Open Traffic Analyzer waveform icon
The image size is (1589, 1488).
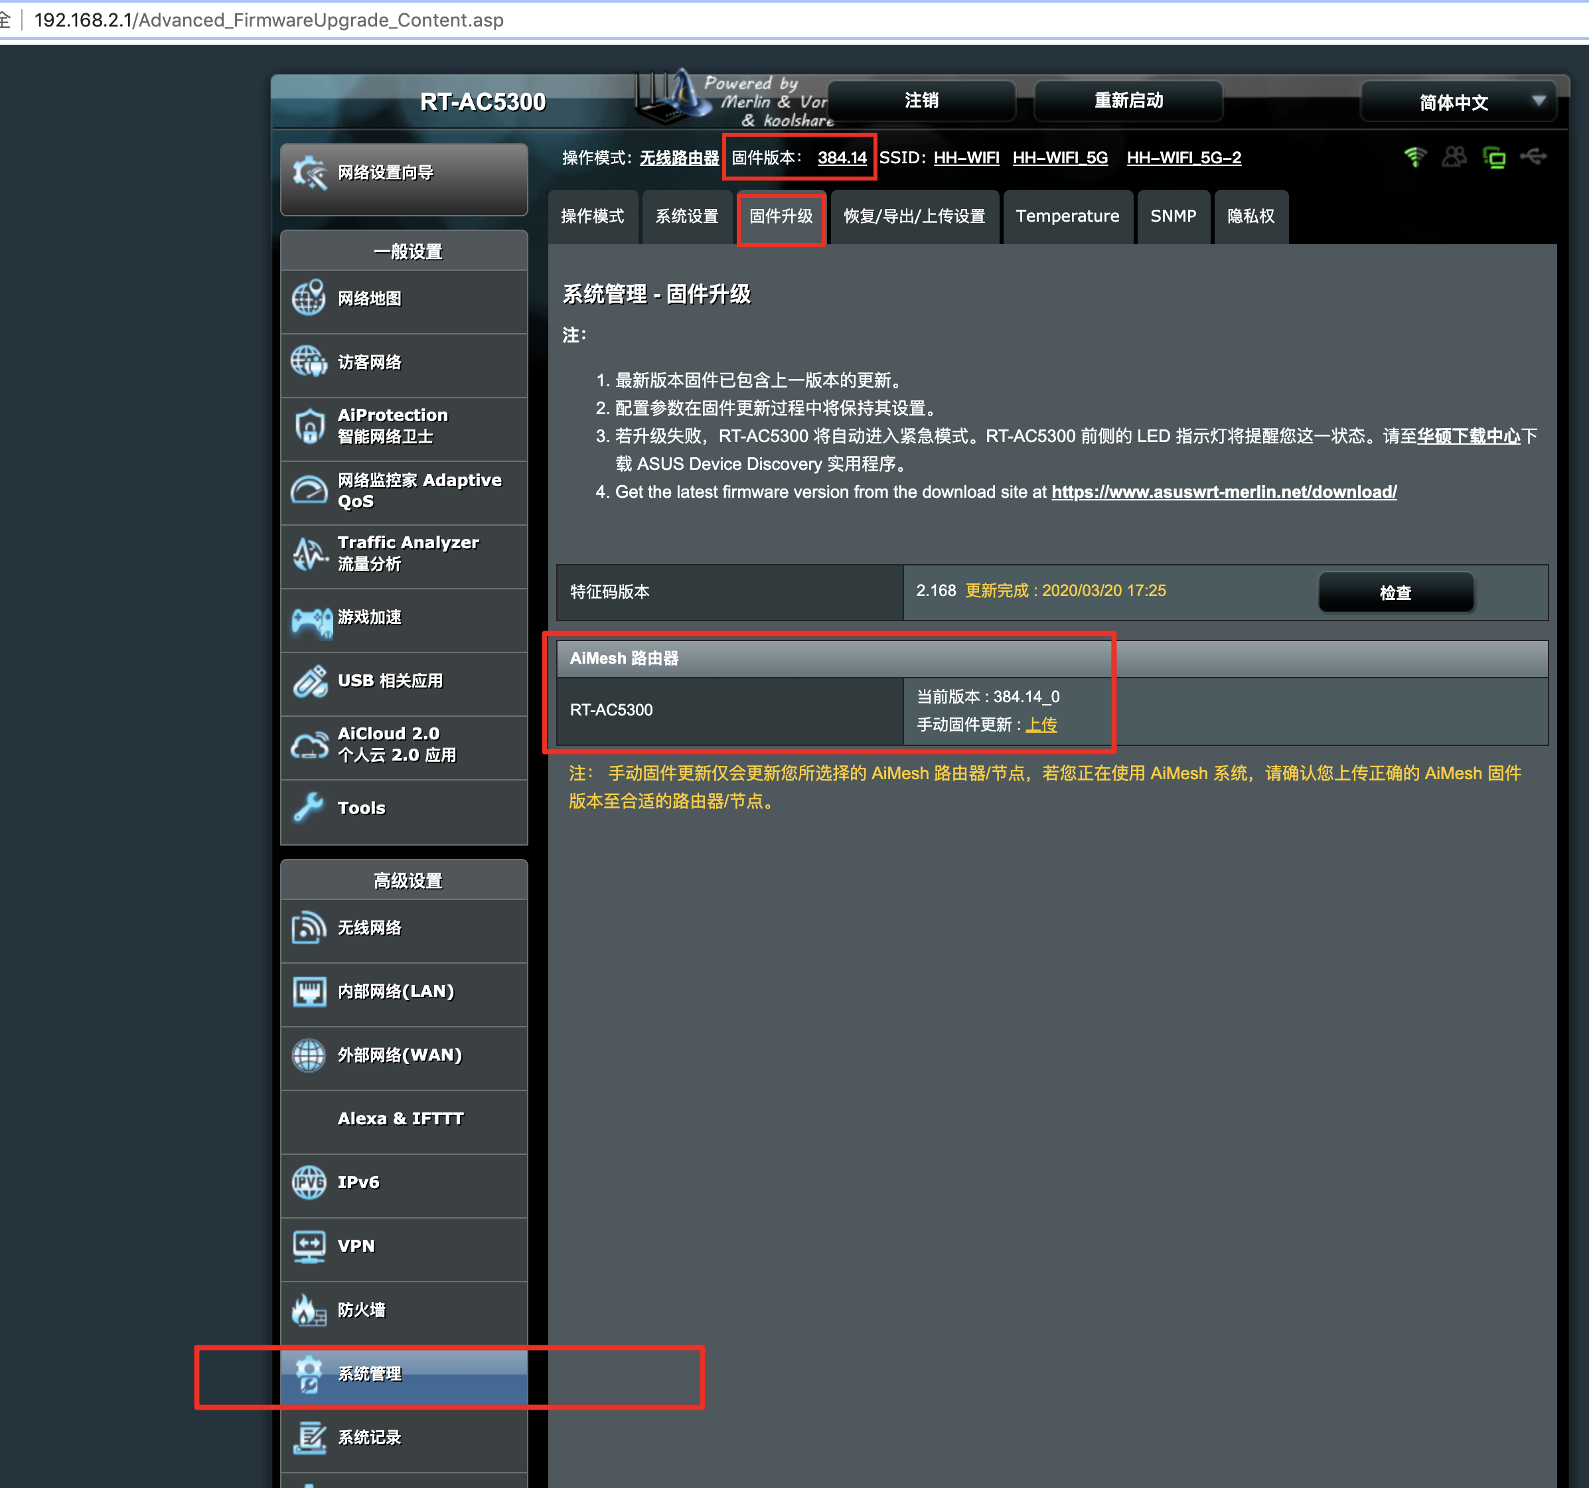[309, 554]
